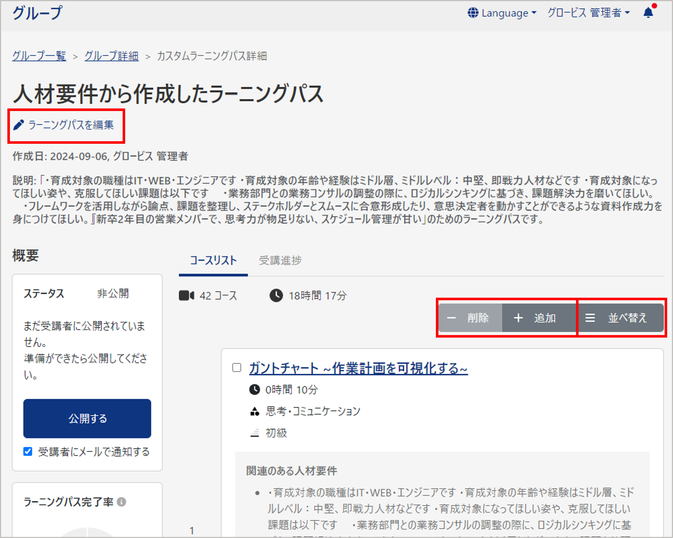This screenshot has height=538, width=673.
Task: Click the 作成日: 2024-09-06 text
Action: [x=60, y=156]
